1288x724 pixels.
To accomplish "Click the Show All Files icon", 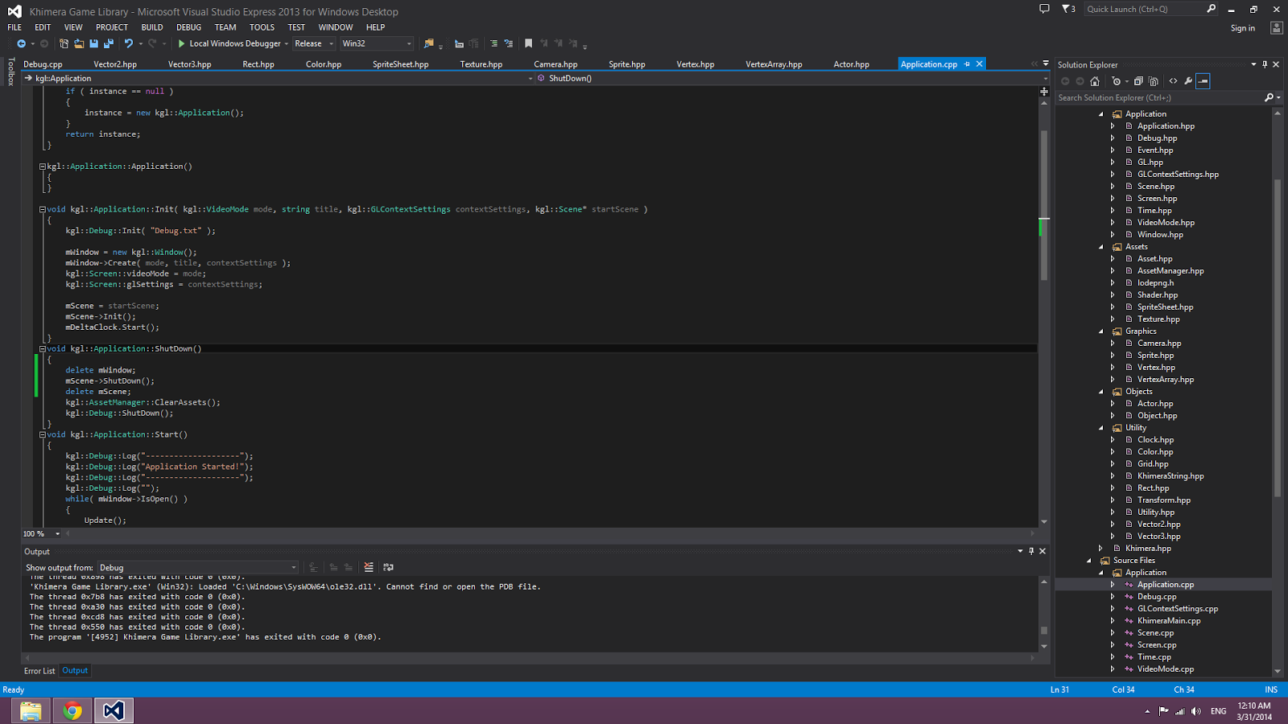I will point(1153,81).
